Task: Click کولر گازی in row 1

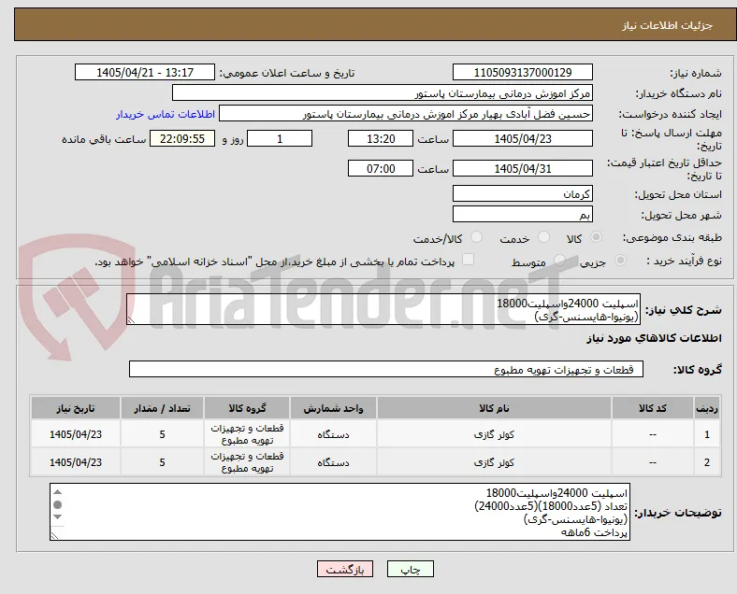Action: click(x=494, y=434)
